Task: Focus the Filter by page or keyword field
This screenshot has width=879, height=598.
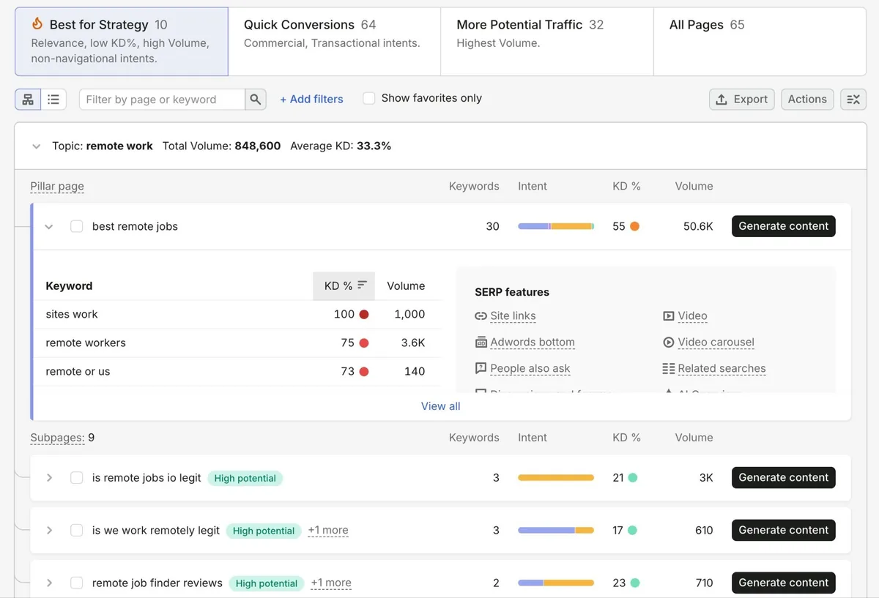Action: coord(162,100)
